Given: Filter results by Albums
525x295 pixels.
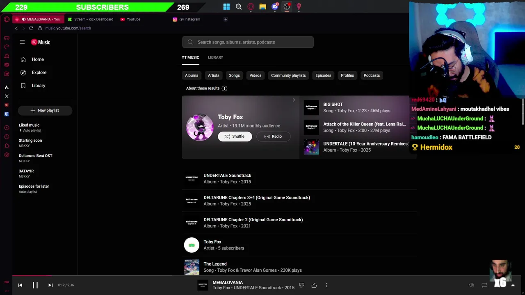Looking at the screenshot, I should [192, 75].
